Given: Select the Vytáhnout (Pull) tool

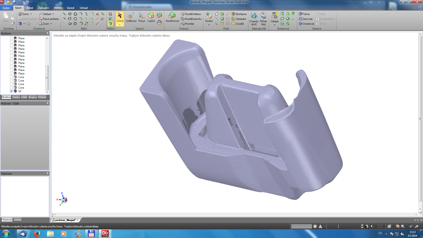Looking at the screenshot, I should (x=131, y=17).
